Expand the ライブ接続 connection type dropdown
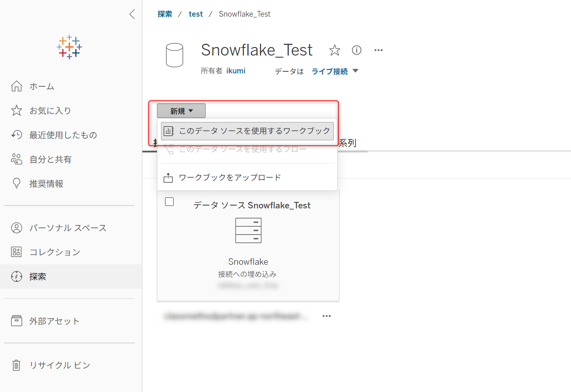571x392 pixels. [x=335, y=71]
